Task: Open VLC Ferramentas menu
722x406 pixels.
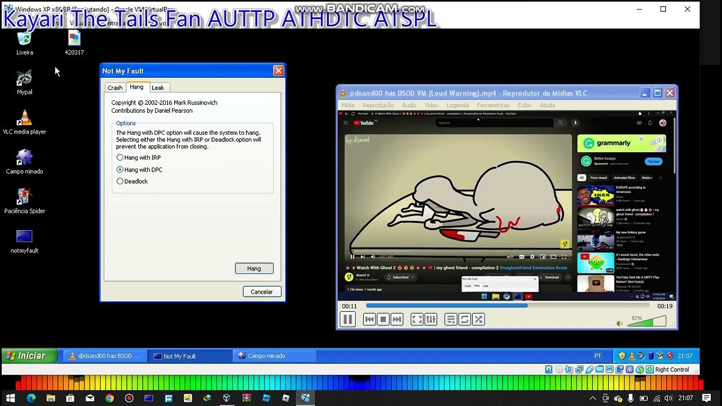Action: (493, 105)
